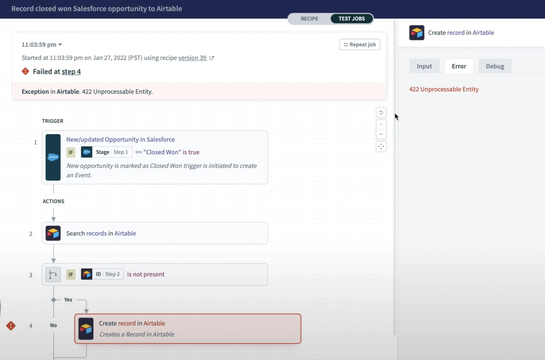
Task: Open the Debug tab in the right panel
Action: tap(495, 66)
